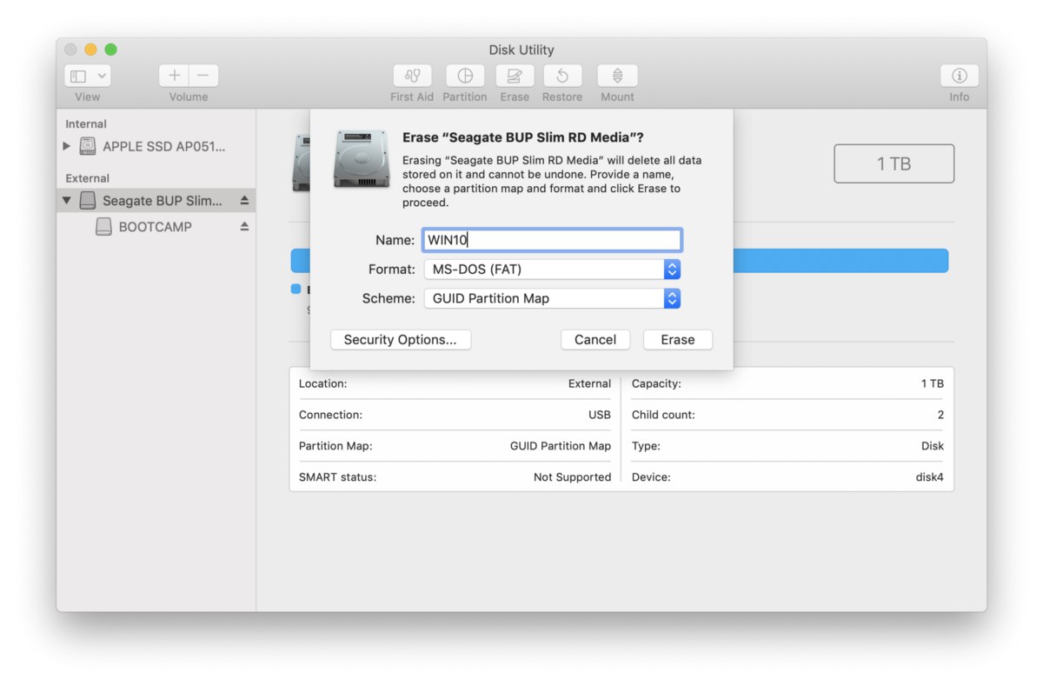Cancel the erase dialog

[x=595, y=340]
